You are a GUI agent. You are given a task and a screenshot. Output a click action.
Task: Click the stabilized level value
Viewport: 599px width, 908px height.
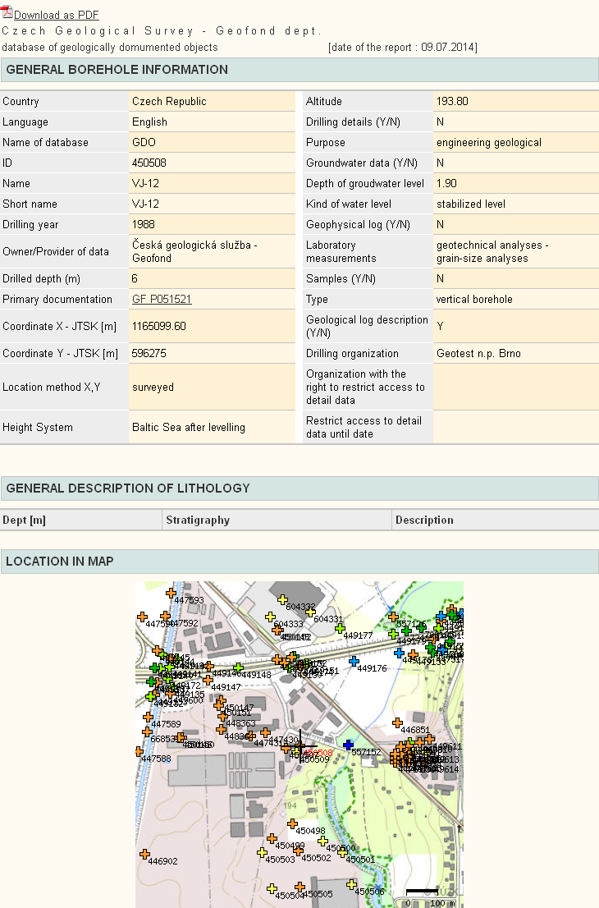click(x=471, y=204)
